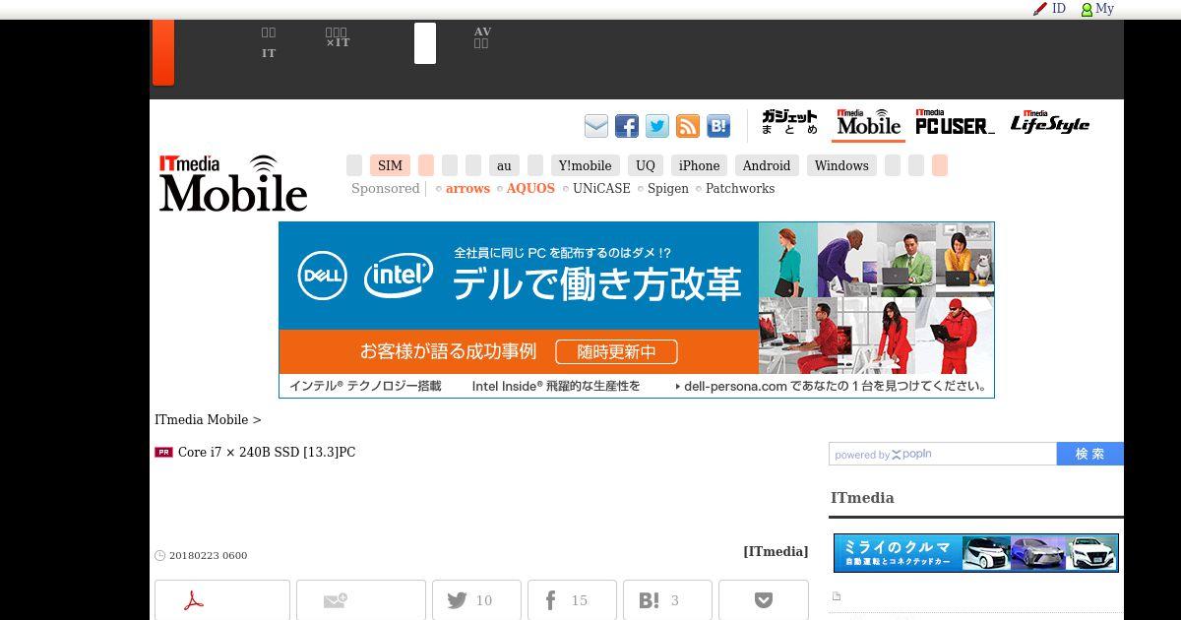Click the My user icon at top
This screenshot has width=1181, height=620.
click(x=1097, y=9)
